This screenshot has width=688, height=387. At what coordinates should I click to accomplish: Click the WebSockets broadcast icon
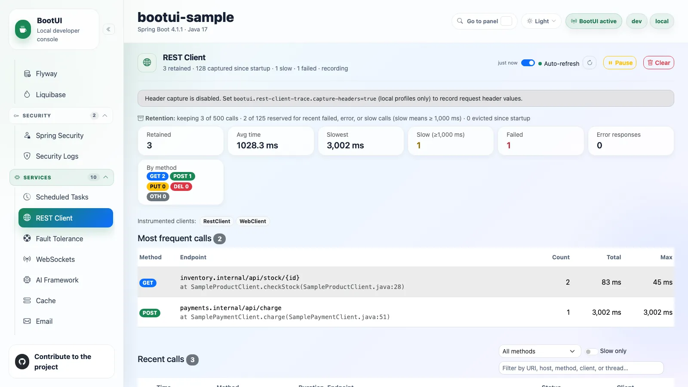click(27, 259)
